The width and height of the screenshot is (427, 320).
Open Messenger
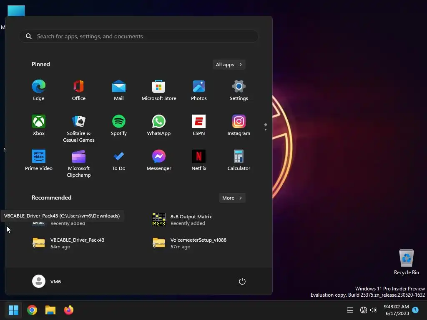coord(159,160)
